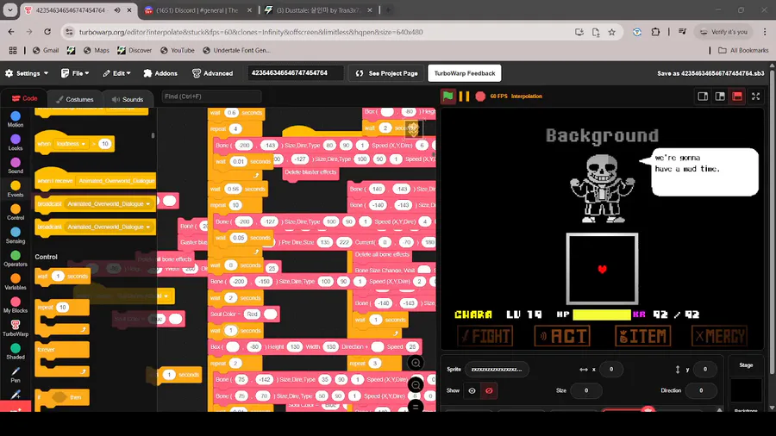Select the Variables block category
Viewport: 776px width, 436px height.
point(16,282)
